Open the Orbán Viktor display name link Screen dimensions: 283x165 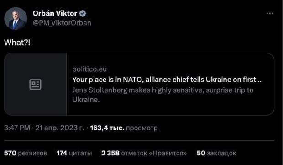55,13
